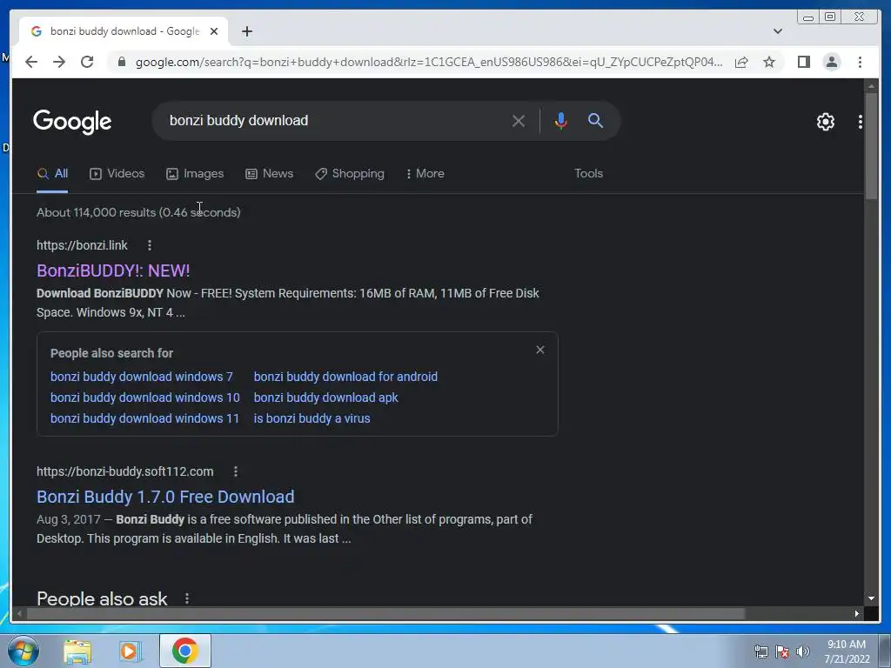Screen dimensions: 891x668
Task: Open Chrome side panel
Action: (x=803, y=62)
